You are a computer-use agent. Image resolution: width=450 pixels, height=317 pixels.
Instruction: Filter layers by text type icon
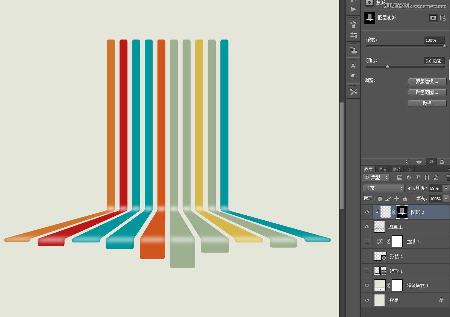(x=418, y=178)
